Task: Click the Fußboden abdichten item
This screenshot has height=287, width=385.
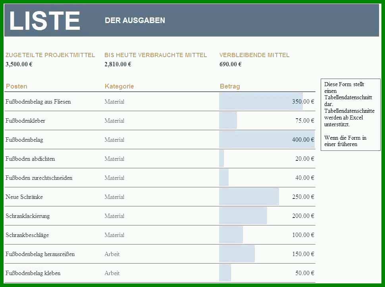Action: pyautogui.click(x=30, y=159)
